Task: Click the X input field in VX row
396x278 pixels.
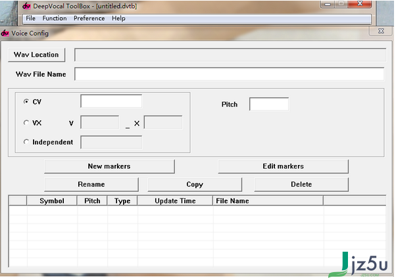Action: pyautogui.click(x=163, y=122)
